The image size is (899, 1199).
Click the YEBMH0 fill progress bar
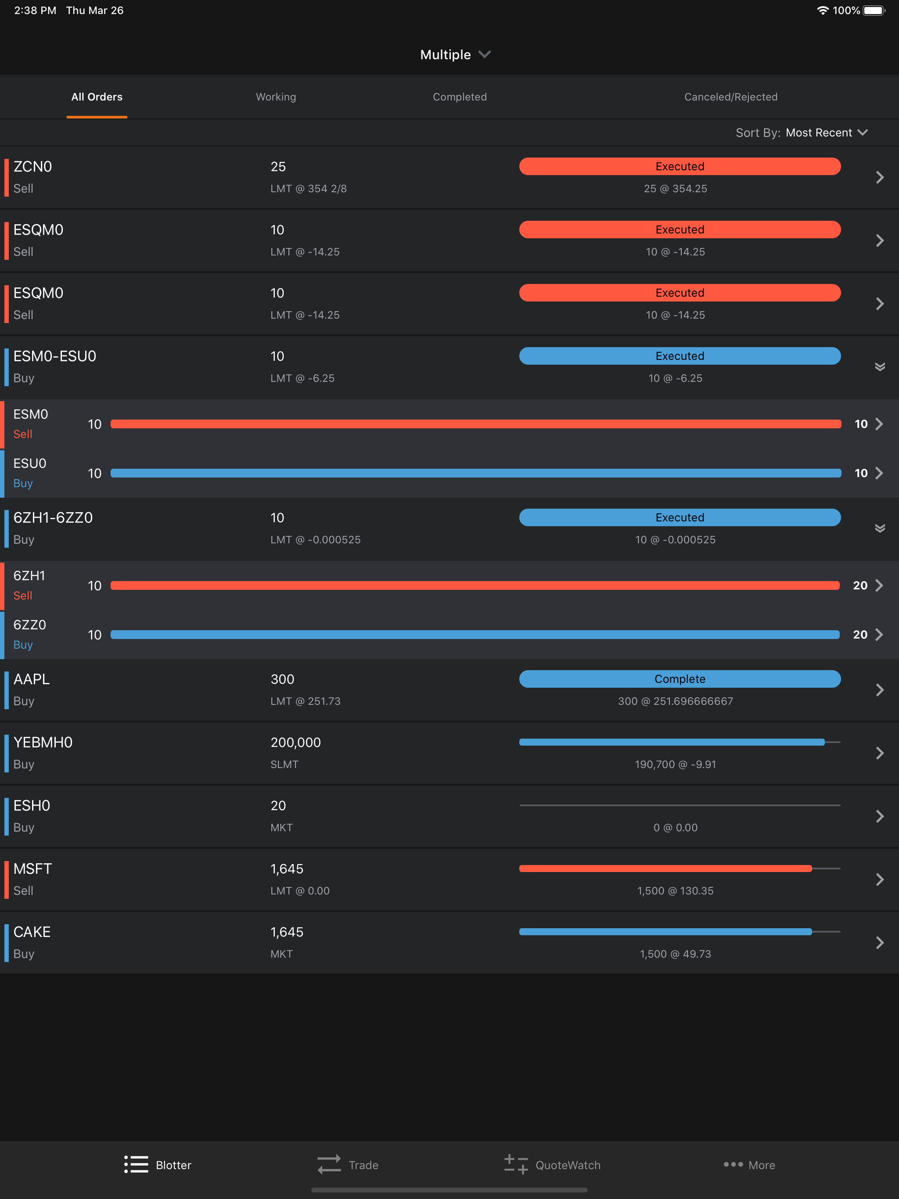click(680, 742)
